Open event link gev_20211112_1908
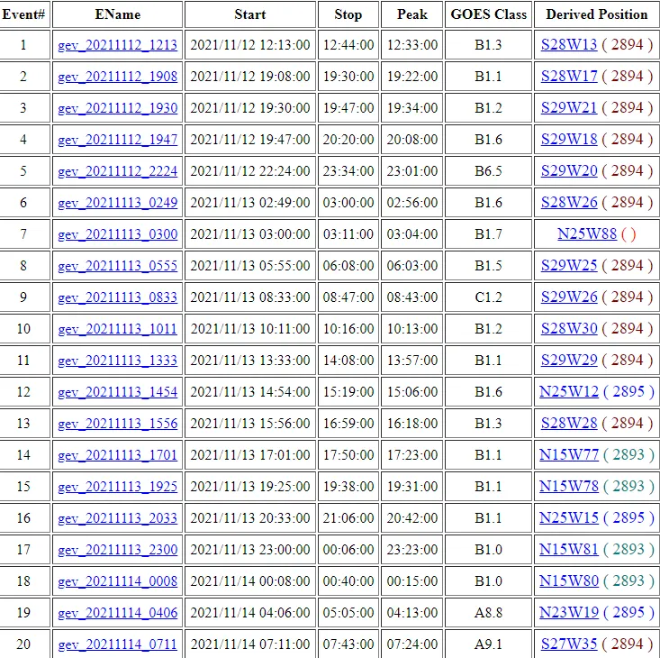Viewport: 660px width, 658px height. point(117,77)
